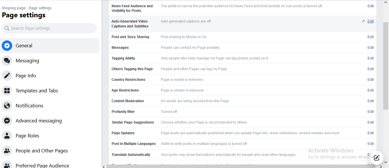Click the Advanced messaging Messenger icon
This screenshot has width=389, height=168.
7,120
